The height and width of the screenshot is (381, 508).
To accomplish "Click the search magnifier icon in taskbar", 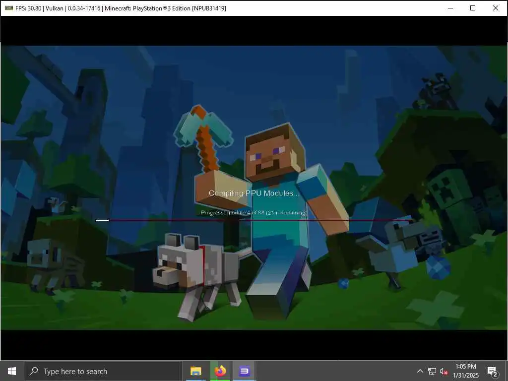I will click(x=34, y=371).
